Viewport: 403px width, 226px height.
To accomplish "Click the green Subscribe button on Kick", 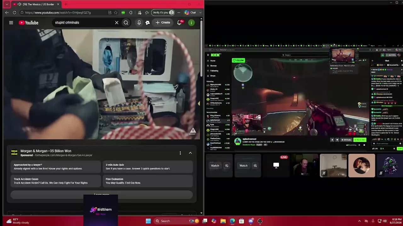I will (360, 140).
